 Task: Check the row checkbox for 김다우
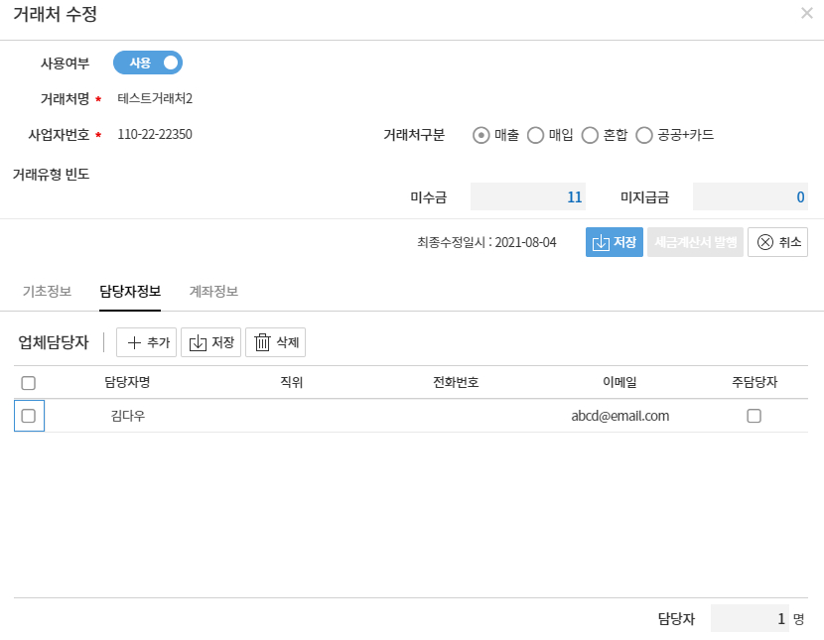pyautogui.click(x=29, y=416)
